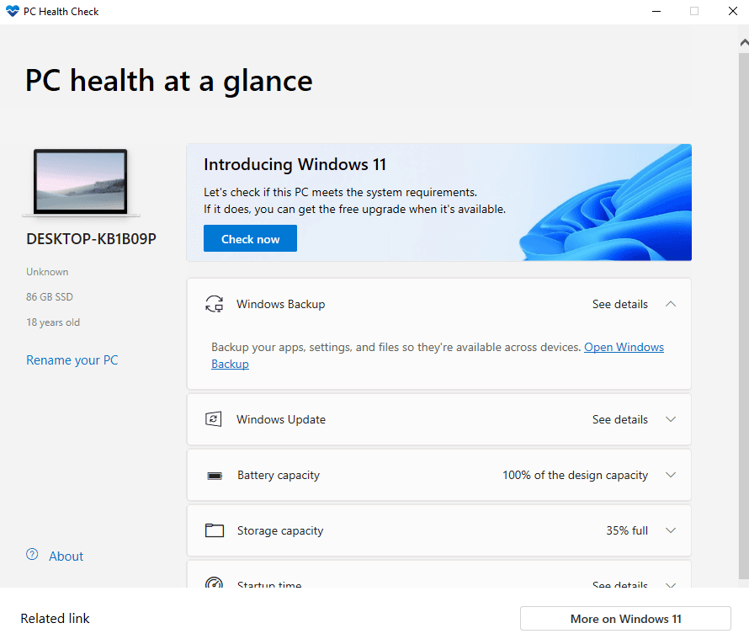
Task: Click the Startup time clock icon
Action: (215, 583)
